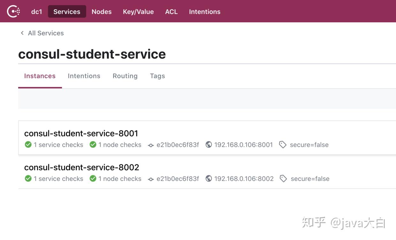The width and height of the screenshot is (396, 240).
Task: Open the node id e21b0ec6f83f on 8002 row
Action: 178,179
